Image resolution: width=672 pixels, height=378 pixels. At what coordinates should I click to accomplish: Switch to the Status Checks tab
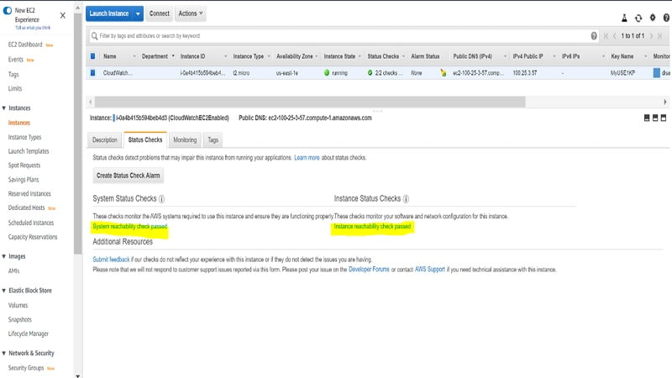pyautogui.click(x=145, y=139)
